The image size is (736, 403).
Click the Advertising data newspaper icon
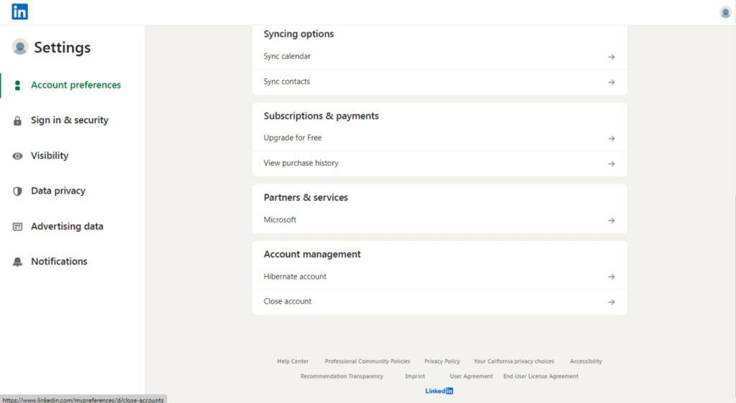(x=18, y=226)
